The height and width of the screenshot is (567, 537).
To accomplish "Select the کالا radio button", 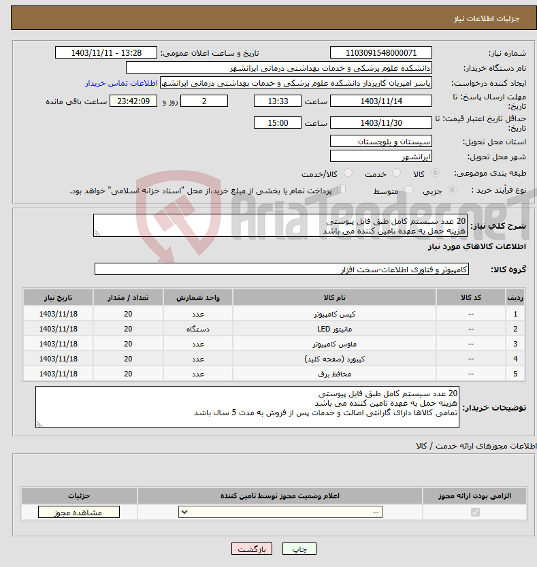I will click(435, 173).
